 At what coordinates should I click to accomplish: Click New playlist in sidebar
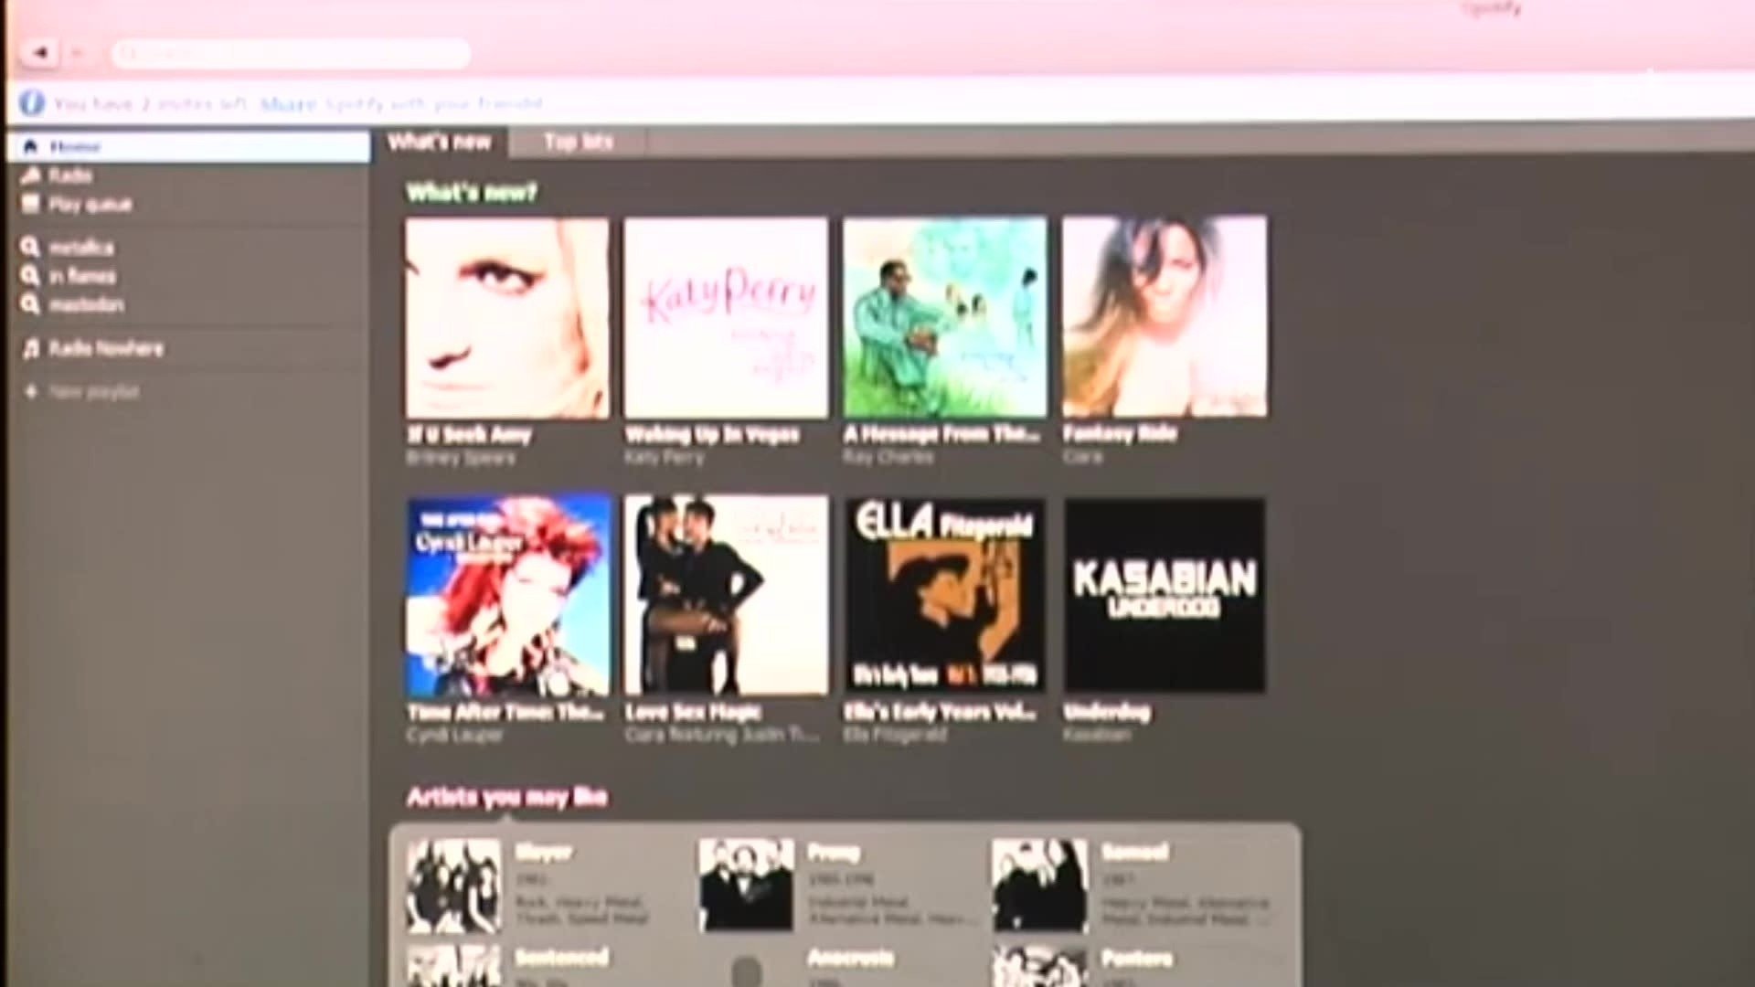click(94, 392)
